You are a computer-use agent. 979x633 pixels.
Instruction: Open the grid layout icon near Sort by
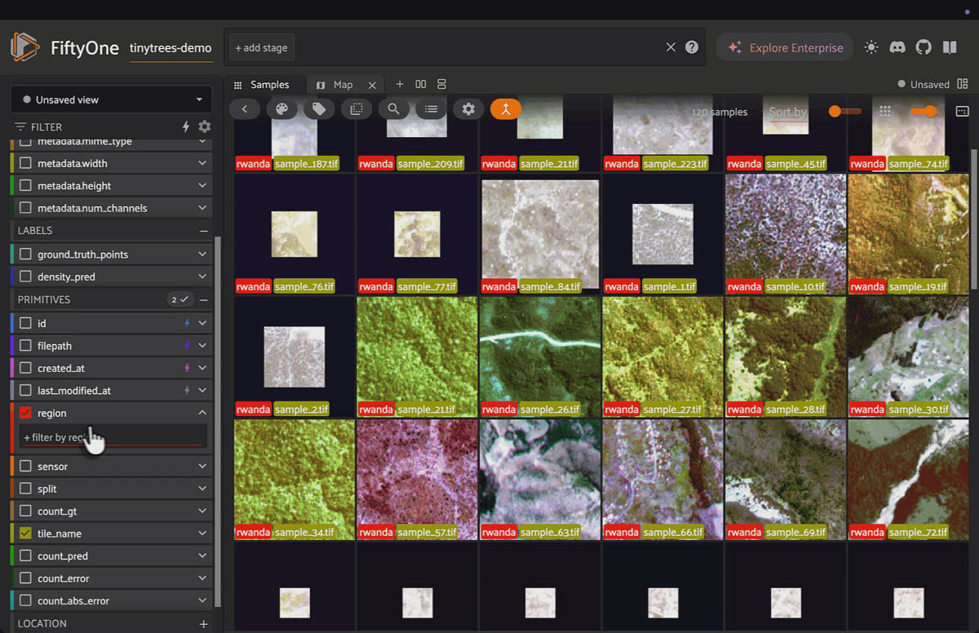(884, 111)
